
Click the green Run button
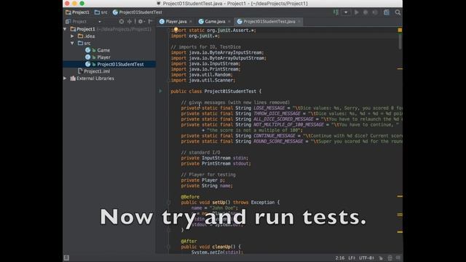356,12
